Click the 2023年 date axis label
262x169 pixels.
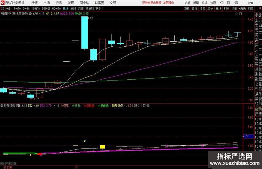click(8, 167)
